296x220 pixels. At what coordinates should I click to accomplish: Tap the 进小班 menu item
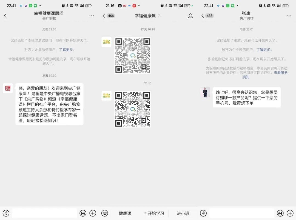pos(183,213)
